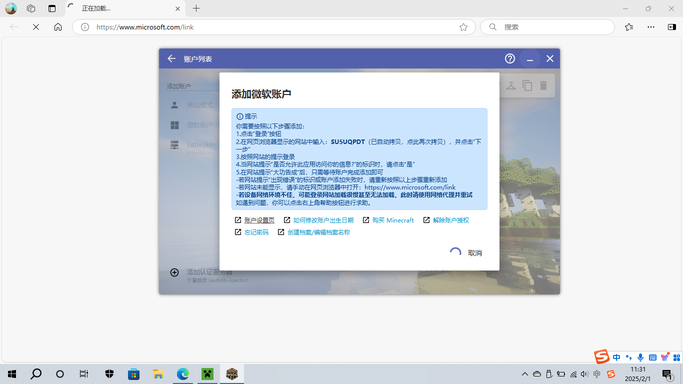Screen dimensions: 683x384
Task: Click the Sogou S icon in floating IME bar
Action: [x=602, y=357]
